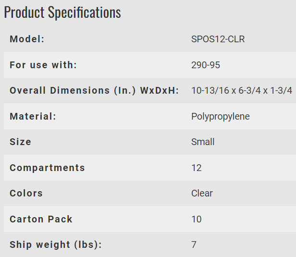The width and height of the screenshot is (296, 257).
Task: Select the Size label
Action: [20, 142]
